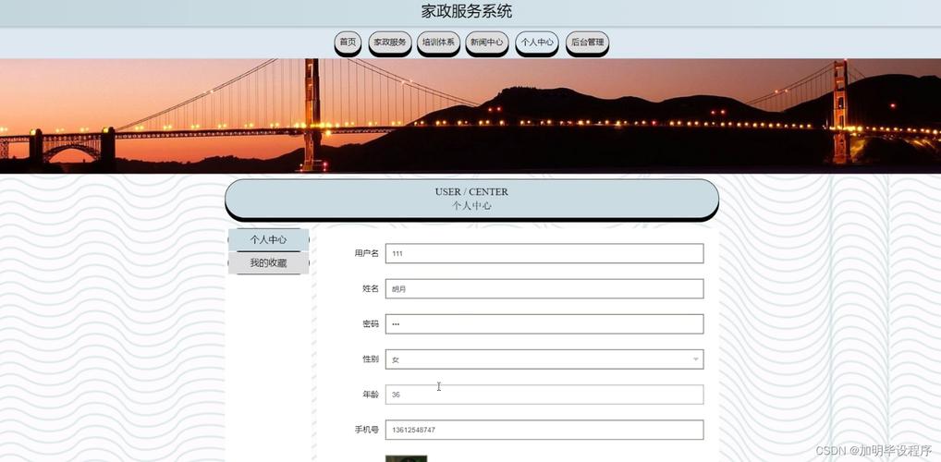Click the 家政服务系统 site title
The height and width of the screenshot is (462, 941).
(467, 12)
